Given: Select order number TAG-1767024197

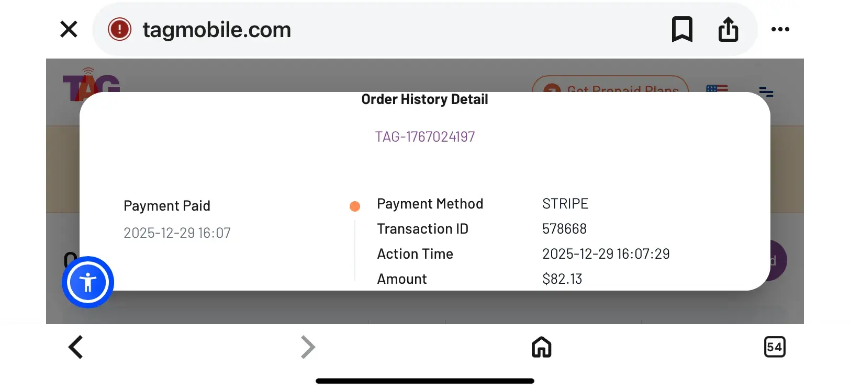Looking at the screenshot, I should point(424,137).
